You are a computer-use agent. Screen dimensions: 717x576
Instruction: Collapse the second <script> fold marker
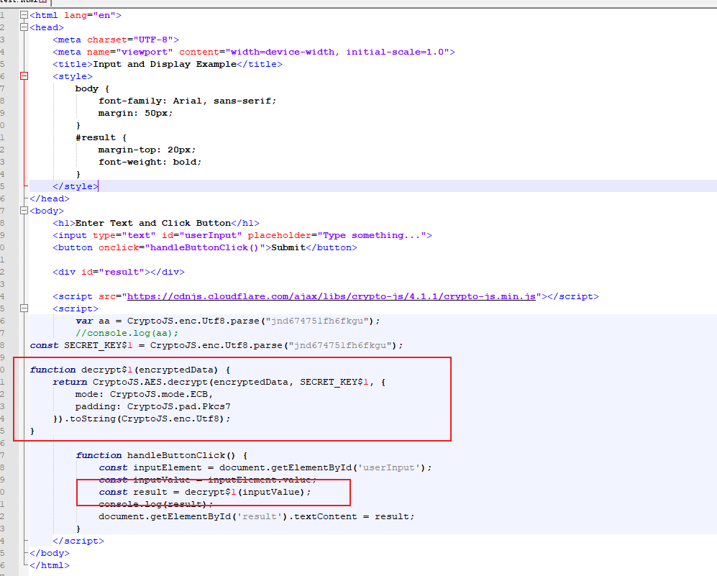(24, 308)
